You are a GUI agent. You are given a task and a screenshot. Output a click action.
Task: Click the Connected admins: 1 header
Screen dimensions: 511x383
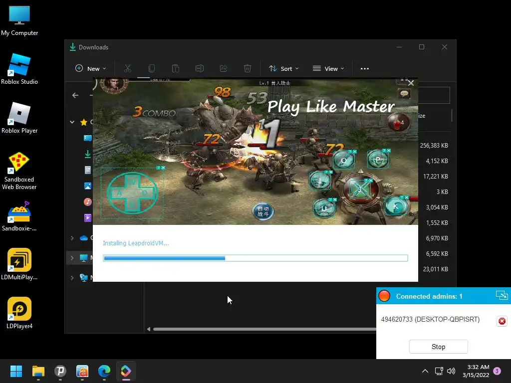[x=429, y=296]
